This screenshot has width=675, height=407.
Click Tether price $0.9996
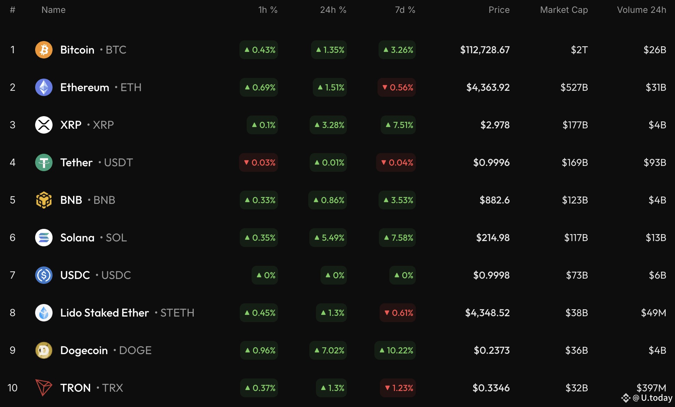491,162
